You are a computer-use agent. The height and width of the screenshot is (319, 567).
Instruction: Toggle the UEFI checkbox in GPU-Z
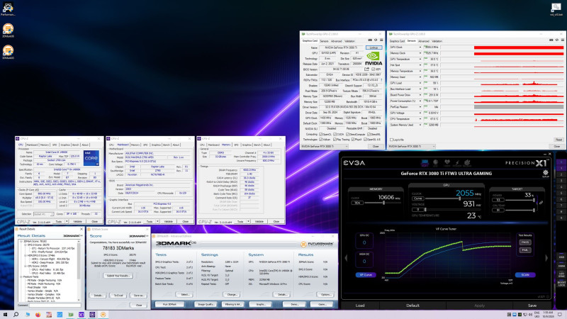[x=374, y=69]
